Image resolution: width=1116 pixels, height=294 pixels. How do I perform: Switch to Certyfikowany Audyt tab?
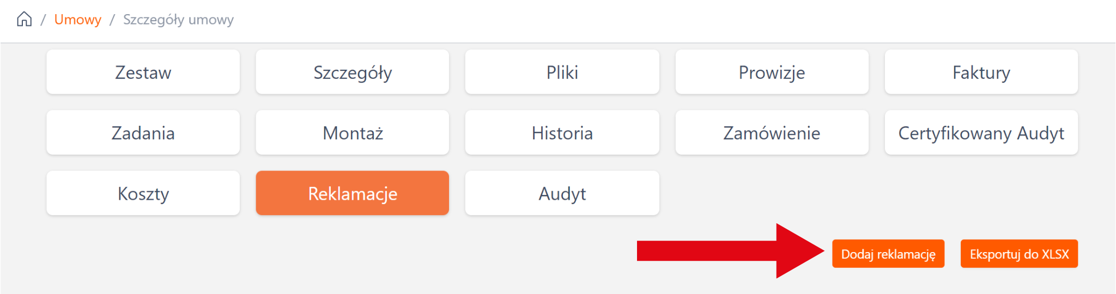coord(981,133)
